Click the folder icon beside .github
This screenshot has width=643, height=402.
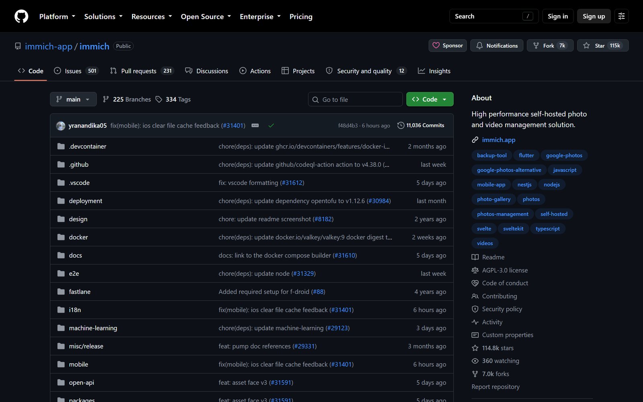(x=61, y=164)
